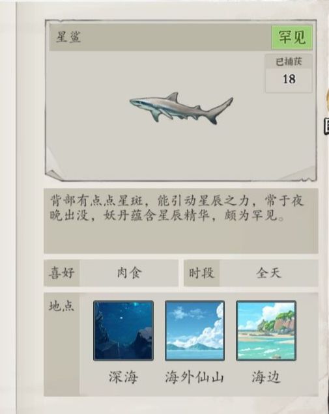Click the 海外仙山 text label

point(195,377)
